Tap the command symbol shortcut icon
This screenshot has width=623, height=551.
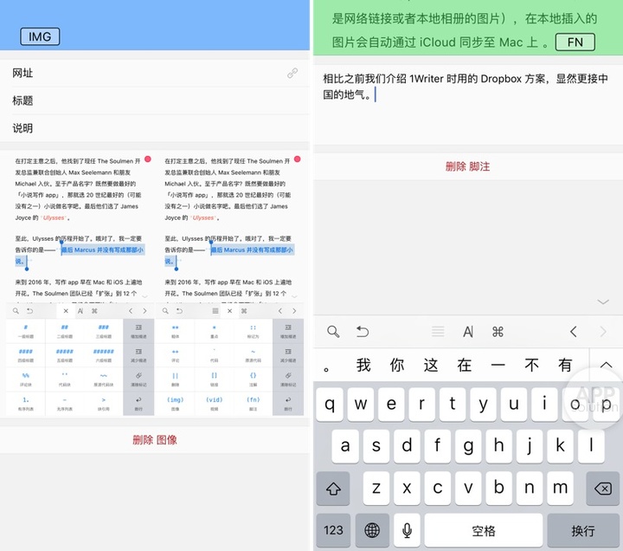pyautogui.click(x=498, y=332)
